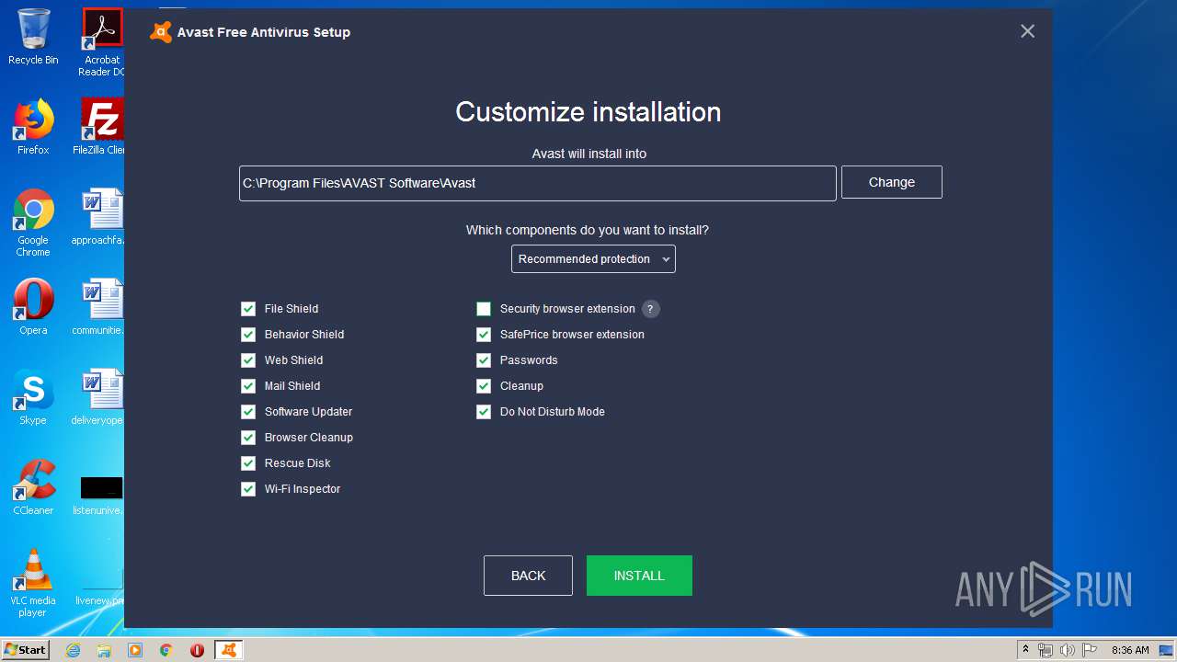
Task: Click the Opera icon in the taskbar
Action: pyautogui.click(x=197, y=650)
